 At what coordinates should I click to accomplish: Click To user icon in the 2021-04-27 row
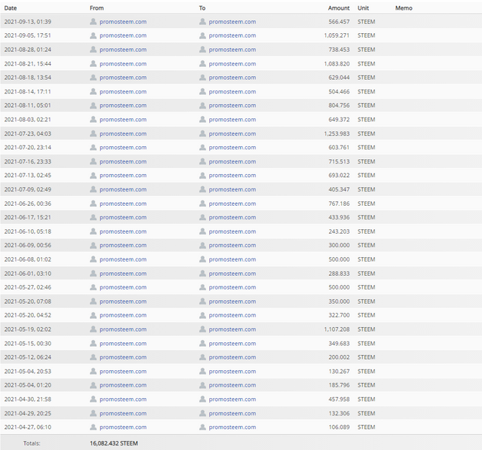click(x=203, y=427)
